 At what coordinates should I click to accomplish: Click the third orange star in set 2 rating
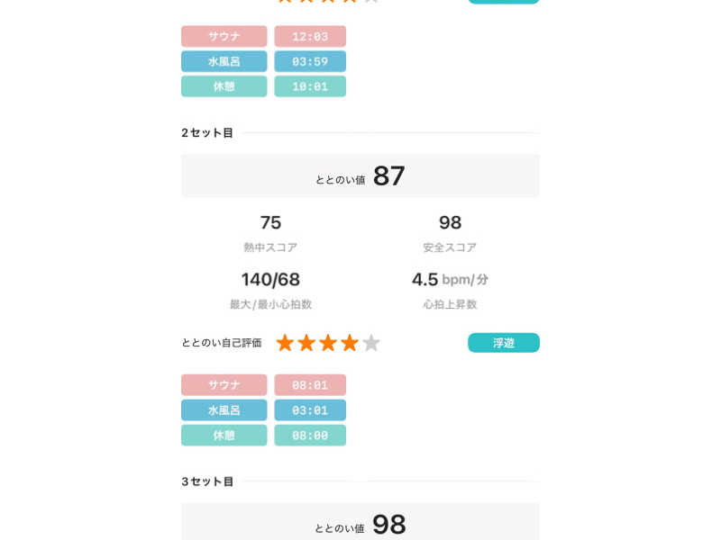point(328,343)
